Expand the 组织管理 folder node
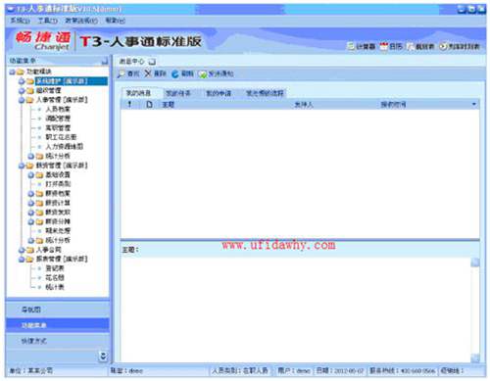This screenshot has height=381, width=490. coord(22,90)
